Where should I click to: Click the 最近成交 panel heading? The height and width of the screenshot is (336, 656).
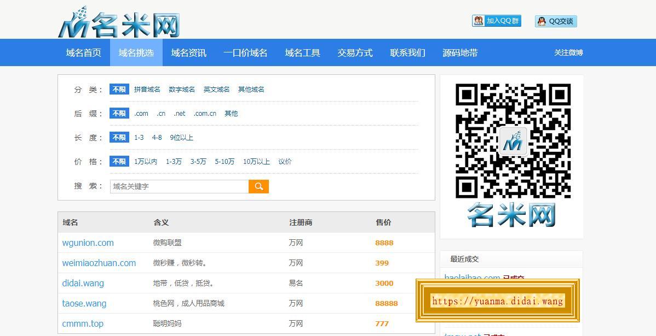click(x=464, y=259)
